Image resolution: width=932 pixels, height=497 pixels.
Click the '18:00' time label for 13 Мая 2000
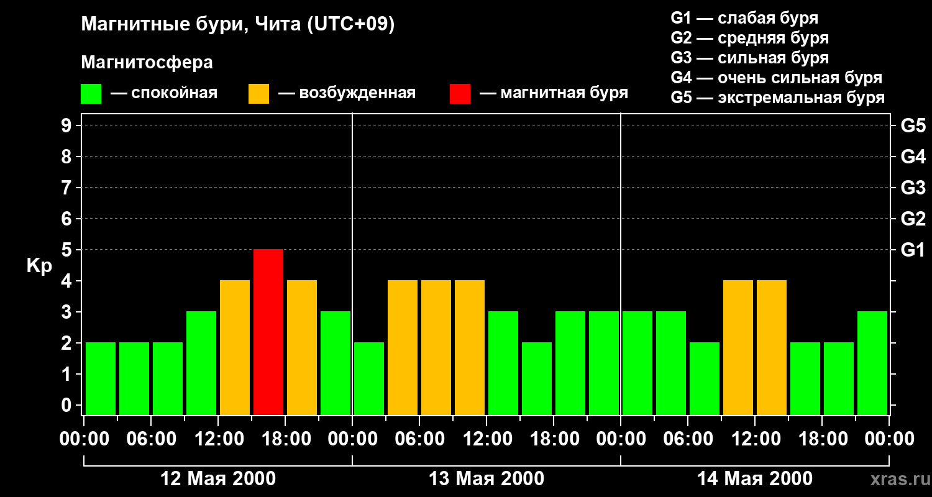coord(554,439)
